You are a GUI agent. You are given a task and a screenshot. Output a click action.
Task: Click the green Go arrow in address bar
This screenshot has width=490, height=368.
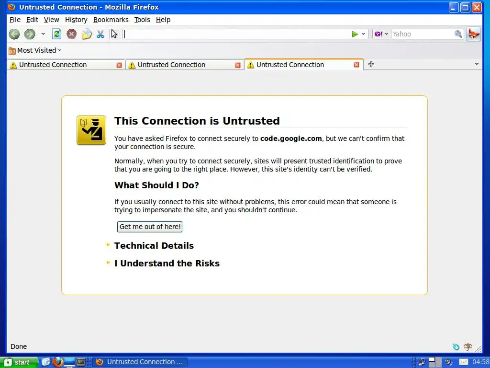coord(355,34)
